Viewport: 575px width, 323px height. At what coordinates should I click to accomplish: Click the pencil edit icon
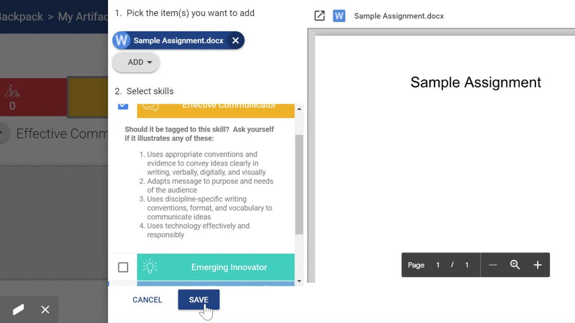18,310
